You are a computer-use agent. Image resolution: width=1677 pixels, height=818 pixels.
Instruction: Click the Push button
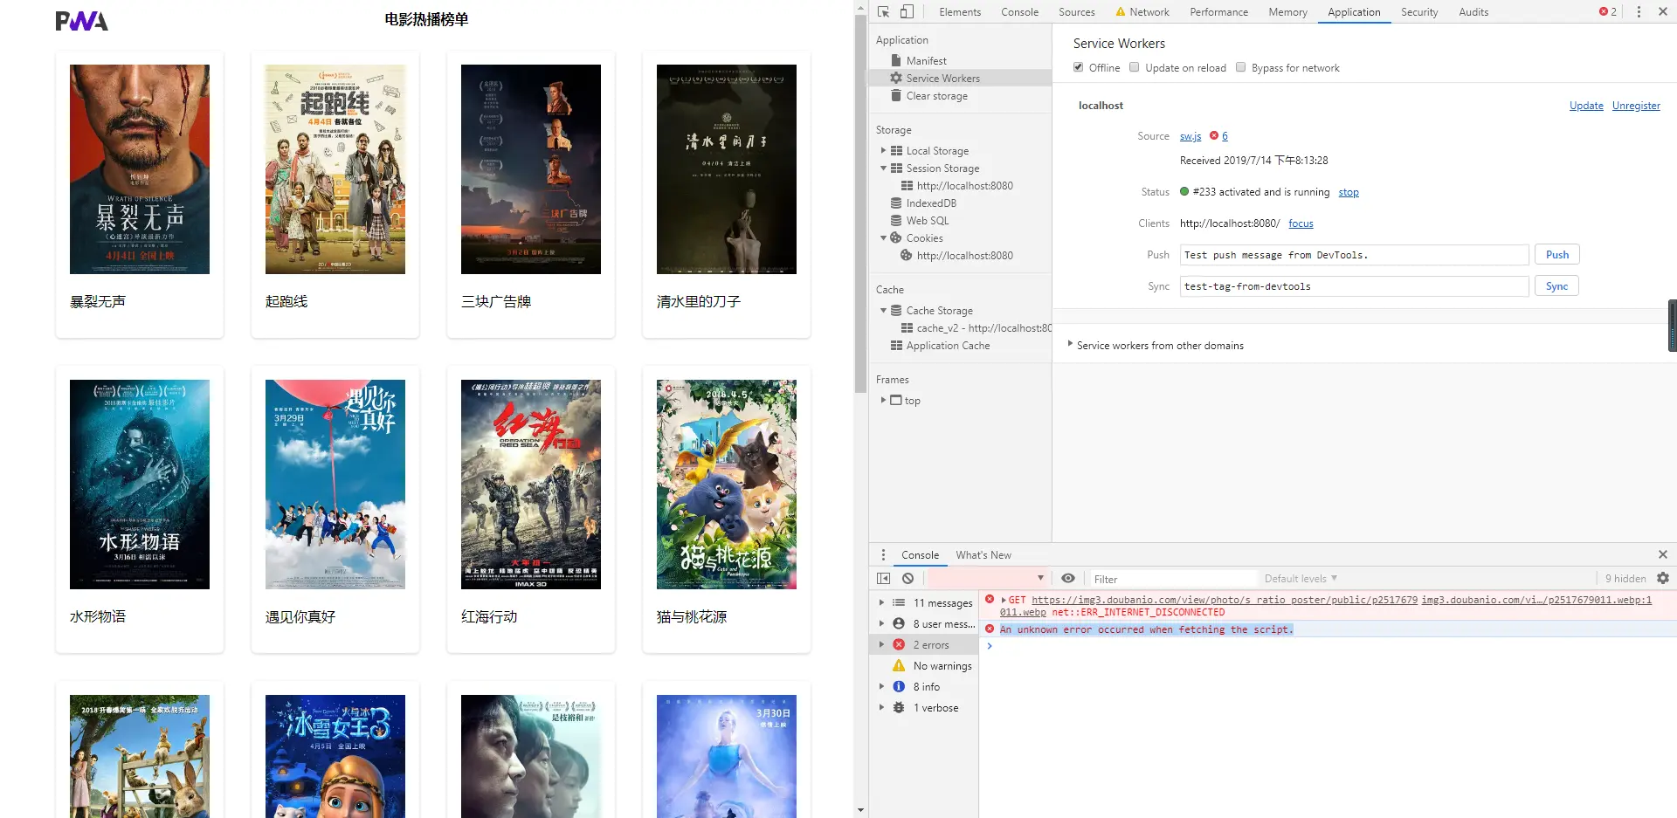(x=1556, y=254)
